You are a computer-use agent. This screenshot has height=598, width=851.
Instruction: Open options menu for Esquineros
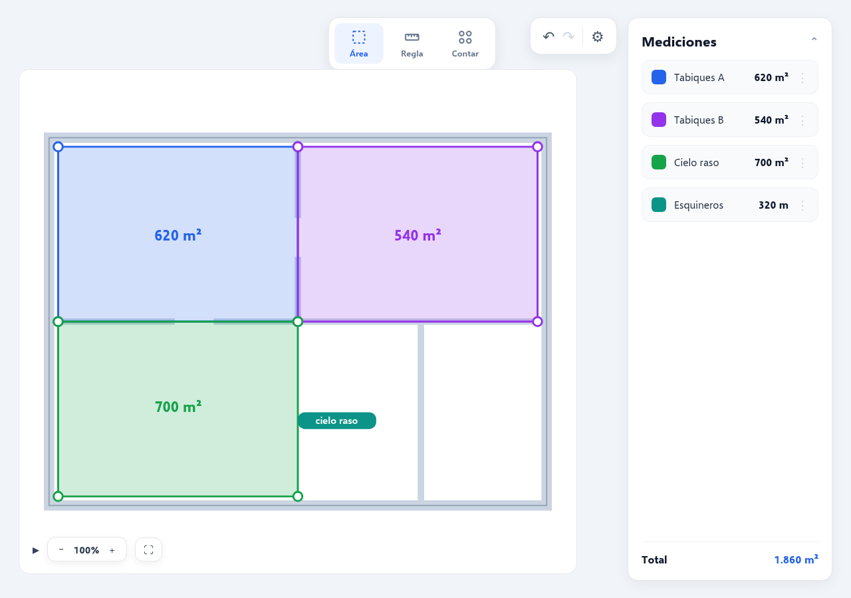pyautogui.click(x=802, y=205)
